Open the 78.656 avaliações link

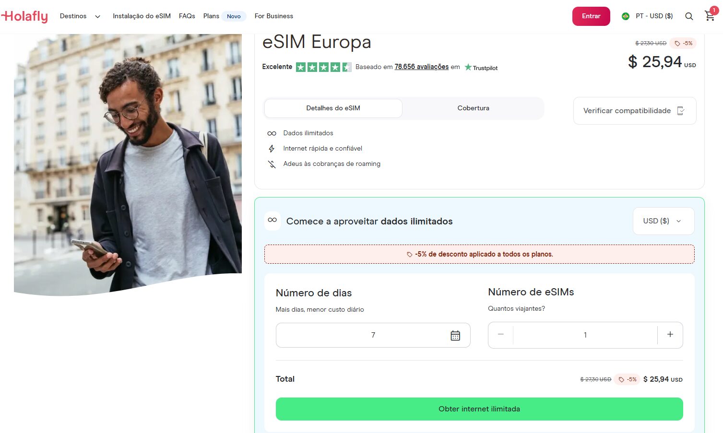[421, 67]
